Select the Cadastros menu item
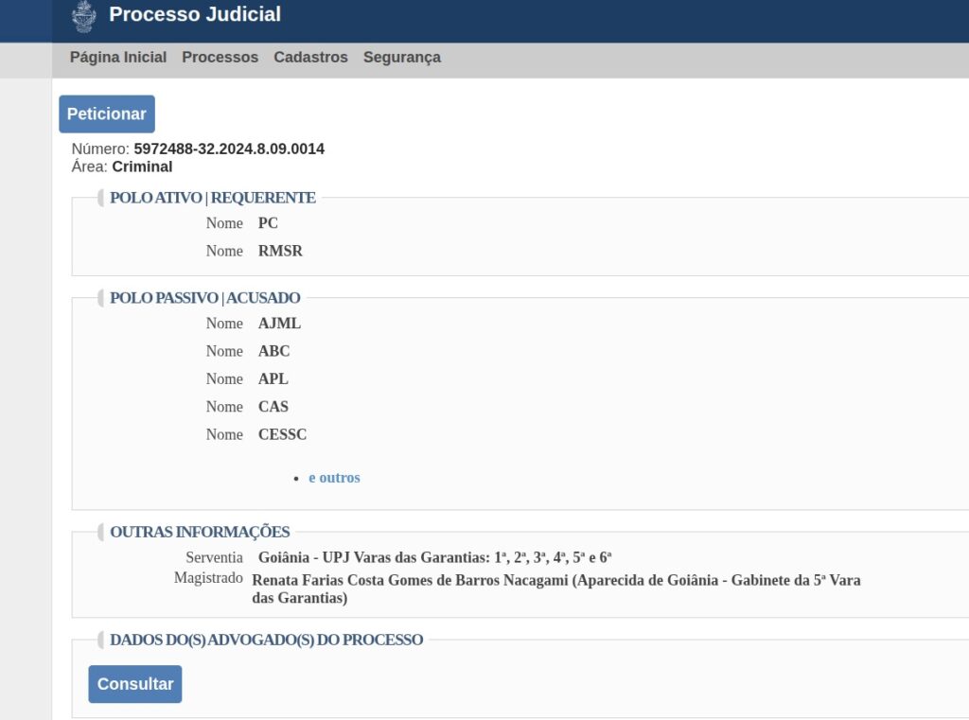This screenshot has height=720, width=969. 310,58
